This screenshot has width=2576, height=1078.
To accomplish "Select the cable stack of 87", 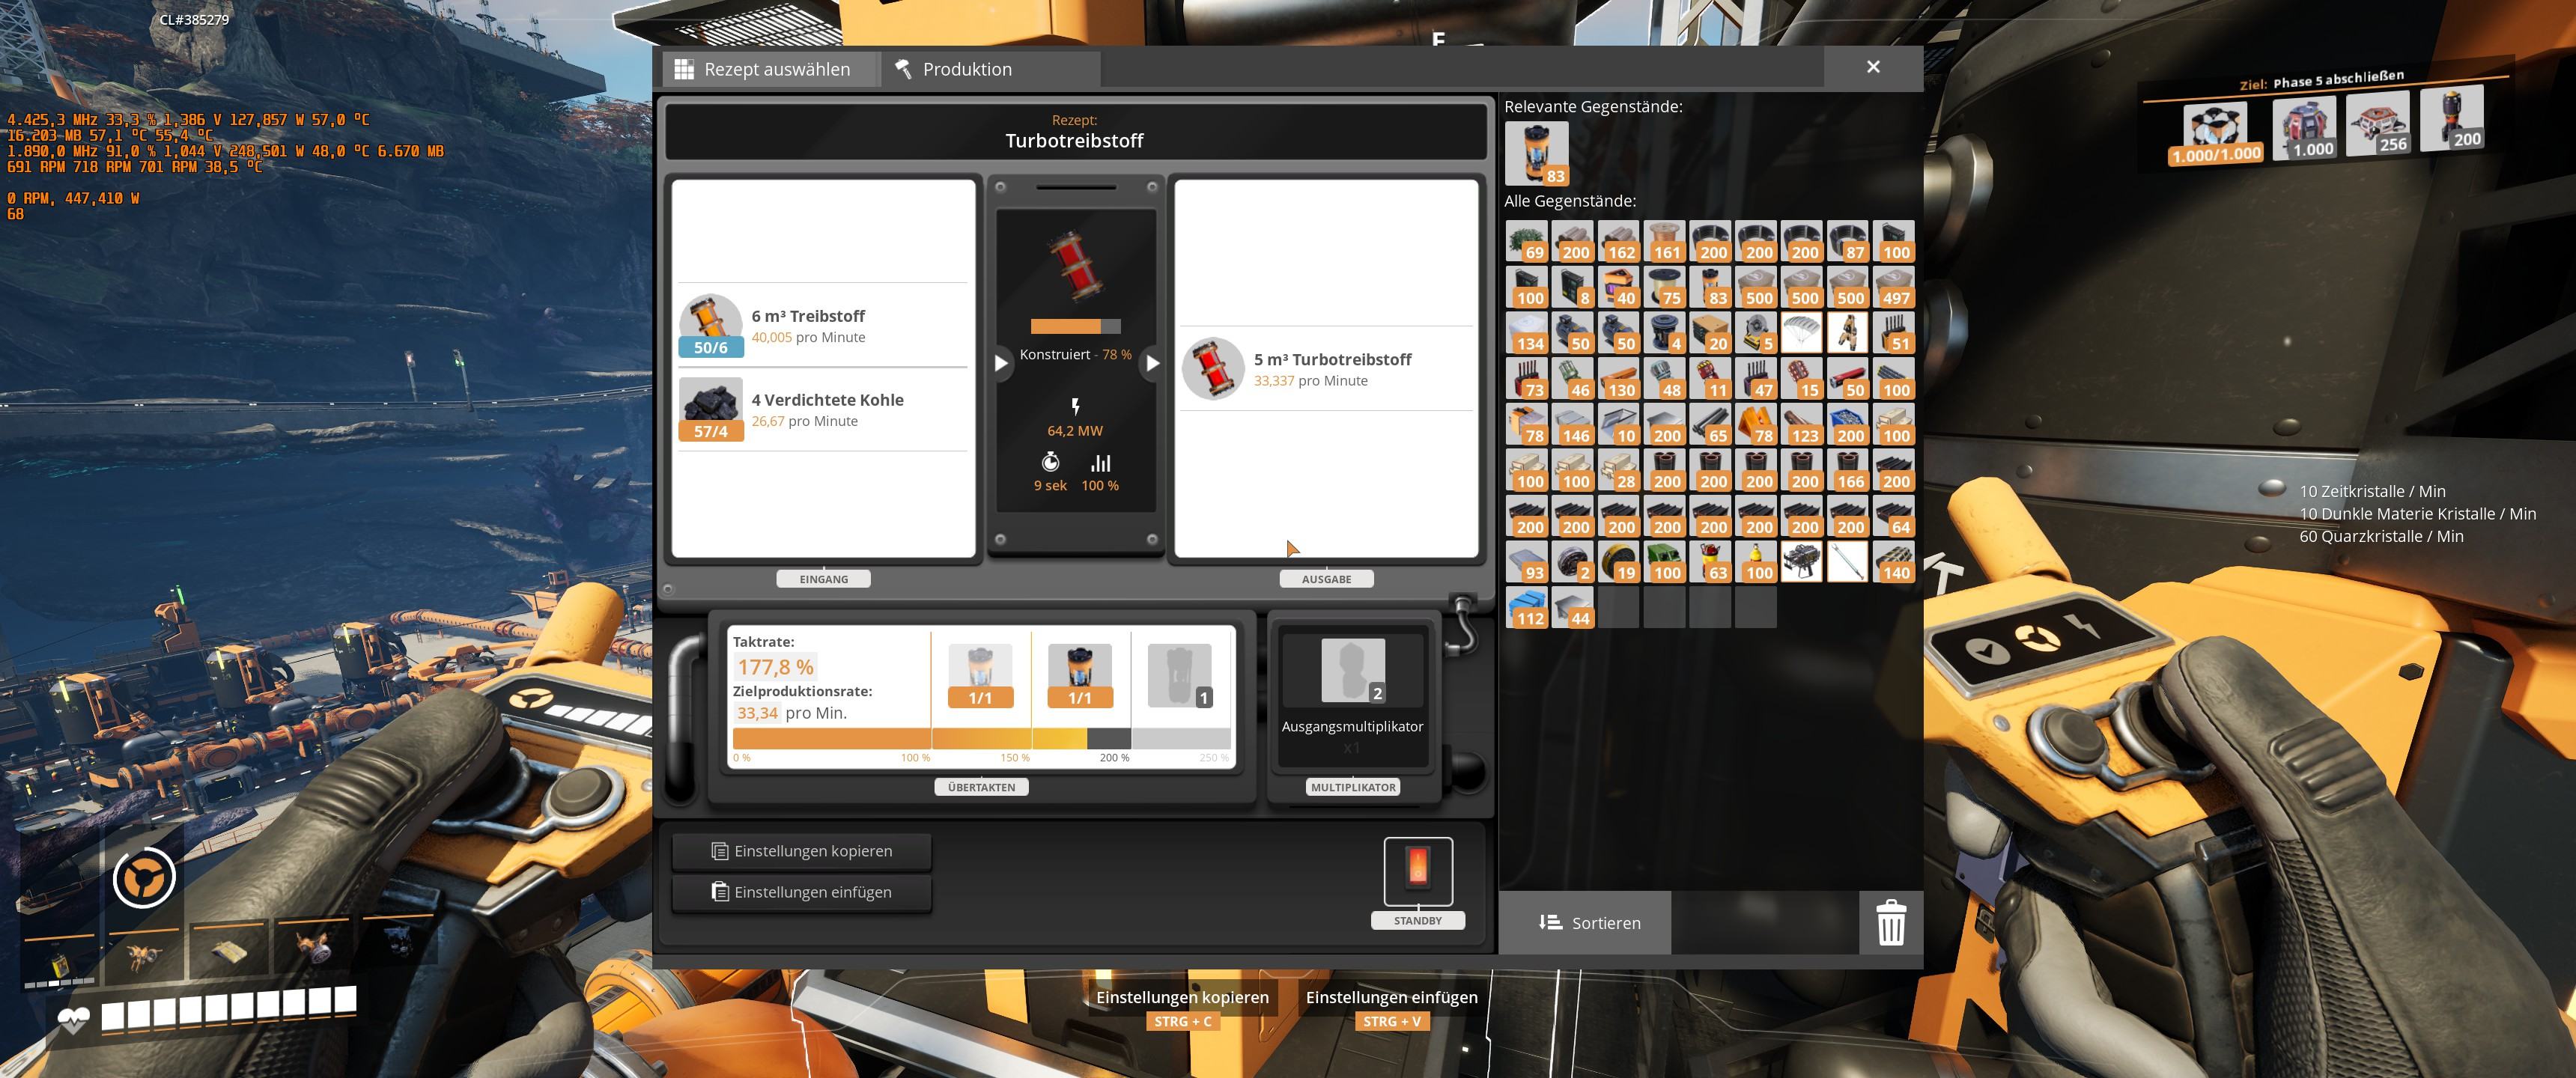I will tap(1848, 242).
